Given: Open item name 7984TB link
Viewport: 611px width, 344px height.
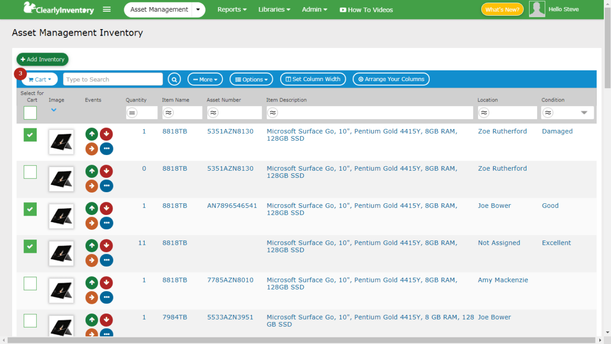Looking at the screenshot, I should [x=175, y=317].
